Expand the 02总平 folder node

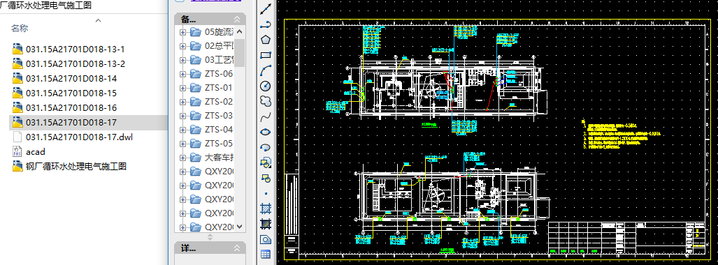point(182,46)
